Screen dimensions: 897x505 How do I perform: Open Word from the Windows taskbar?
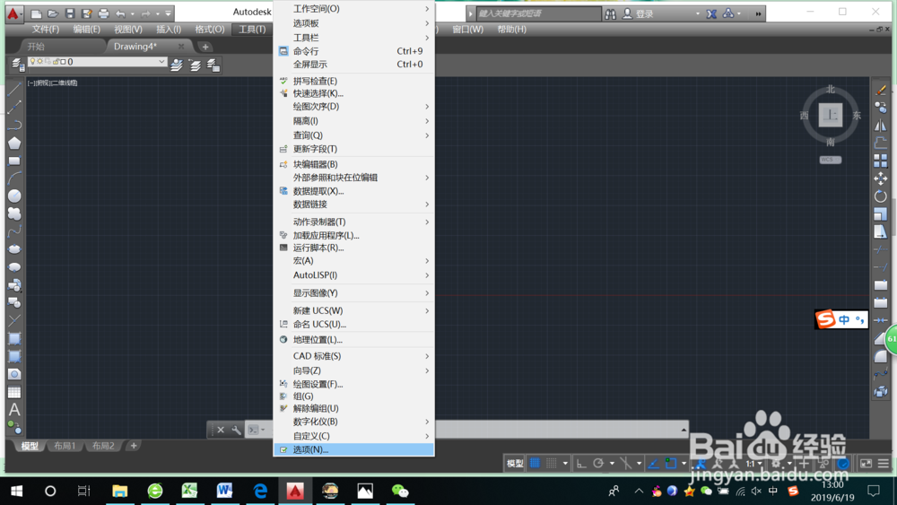[224, 490]
